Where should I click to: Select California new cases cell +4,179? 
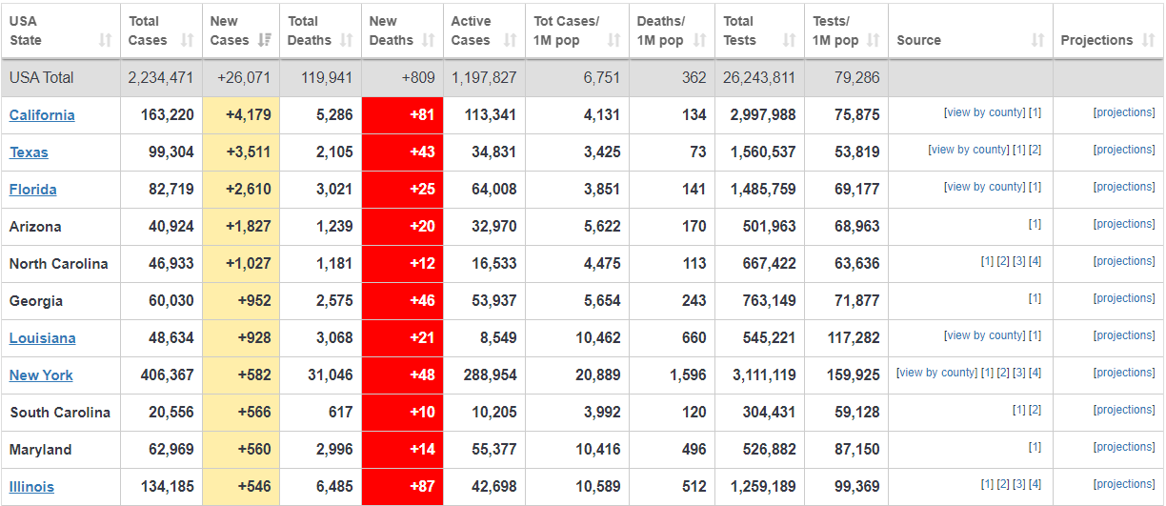[x=241, y=115]
